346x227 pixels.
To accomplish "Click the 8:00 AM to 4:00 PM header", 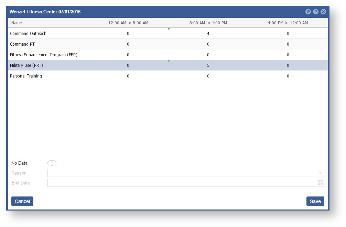I will point(208,23).
